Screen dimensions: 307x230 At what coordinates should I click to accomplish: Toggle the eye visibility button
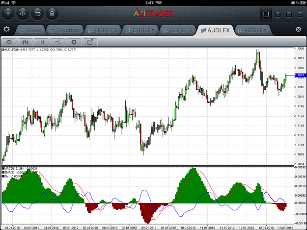pyautogui.click(x=9, y=42)
